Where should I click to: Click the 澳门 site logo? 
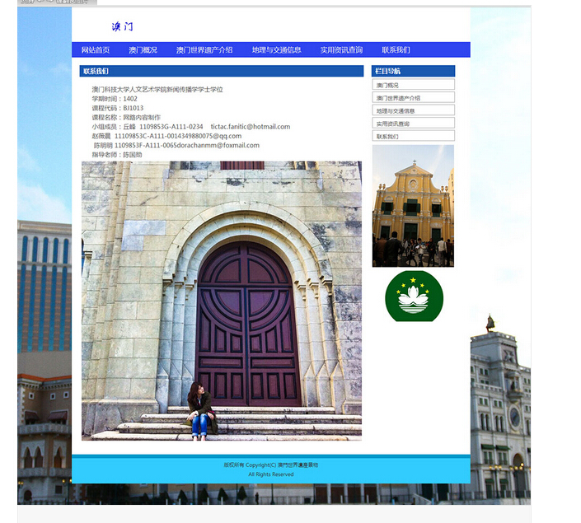click(122, 27)
